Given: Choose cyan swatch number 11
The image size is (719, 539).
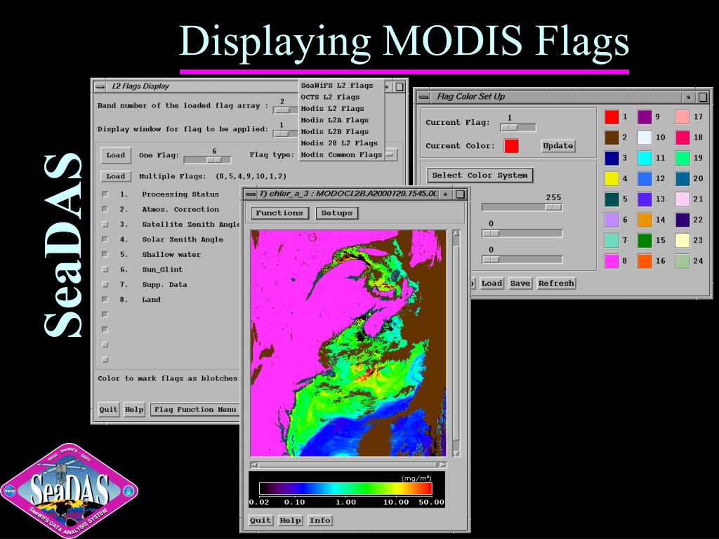Looking at the screenshot, I should [645, 158].
